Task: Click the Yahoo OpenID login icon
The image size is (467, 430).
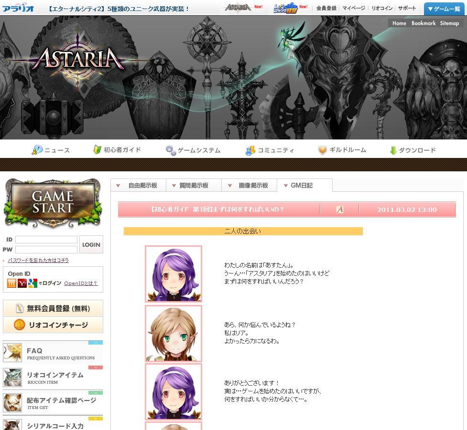Action: (x=22, y=283)
